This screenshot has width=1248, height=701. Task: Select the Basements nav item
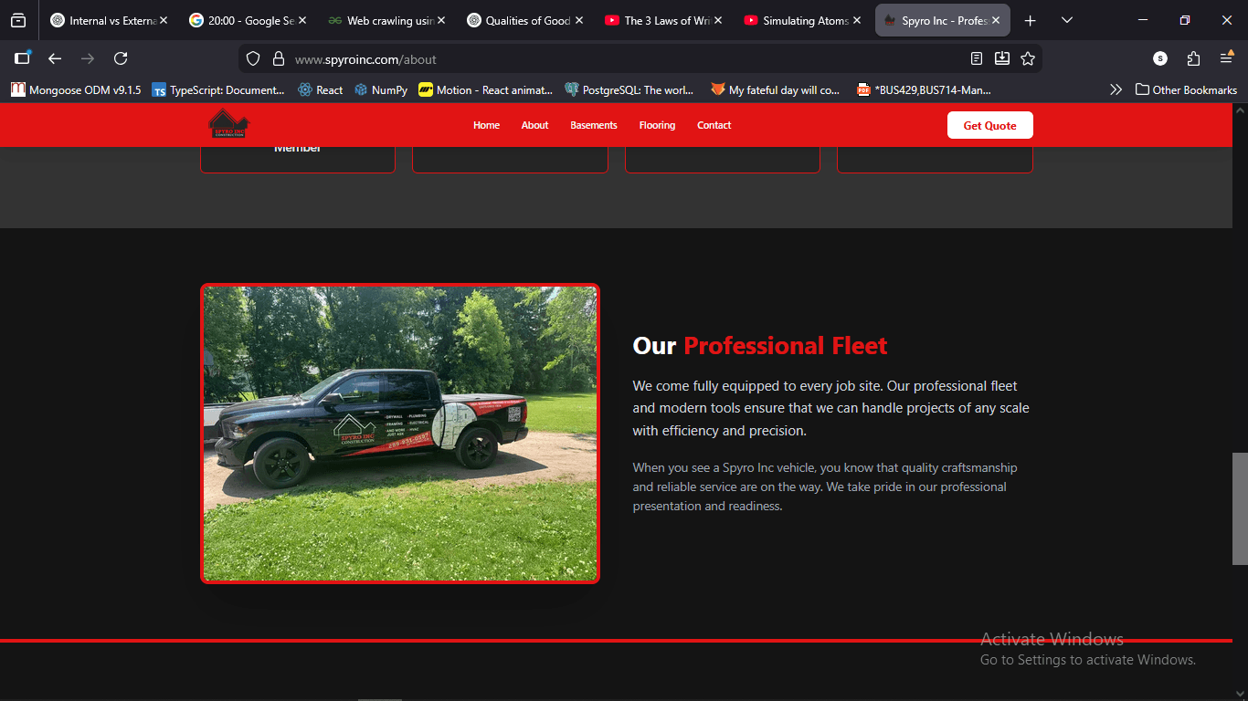tap(594, 125)
